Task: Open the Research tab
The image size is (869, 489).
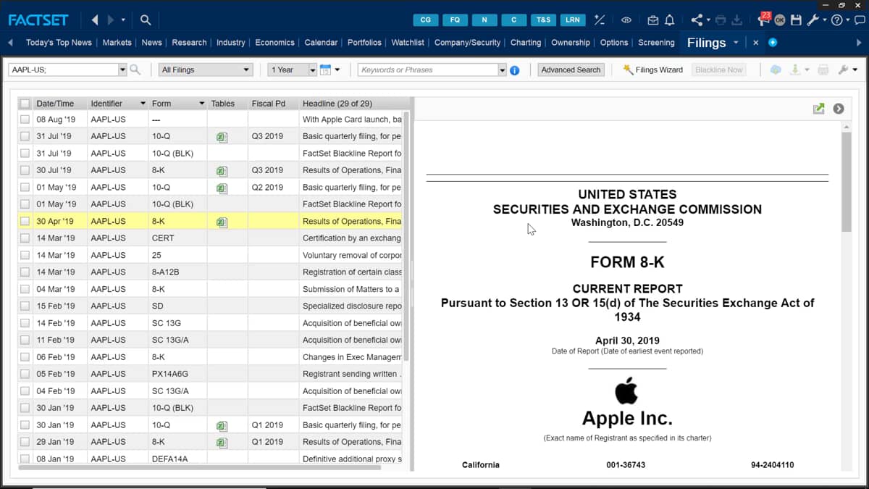Action: [189, 43]
